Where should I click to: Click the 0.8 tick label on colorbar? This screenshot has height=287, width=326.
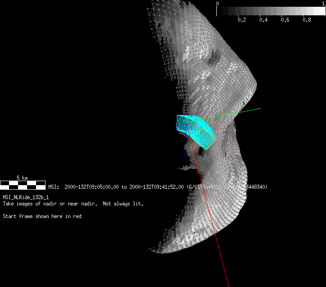pyautogui.click(x=307, y=20)
